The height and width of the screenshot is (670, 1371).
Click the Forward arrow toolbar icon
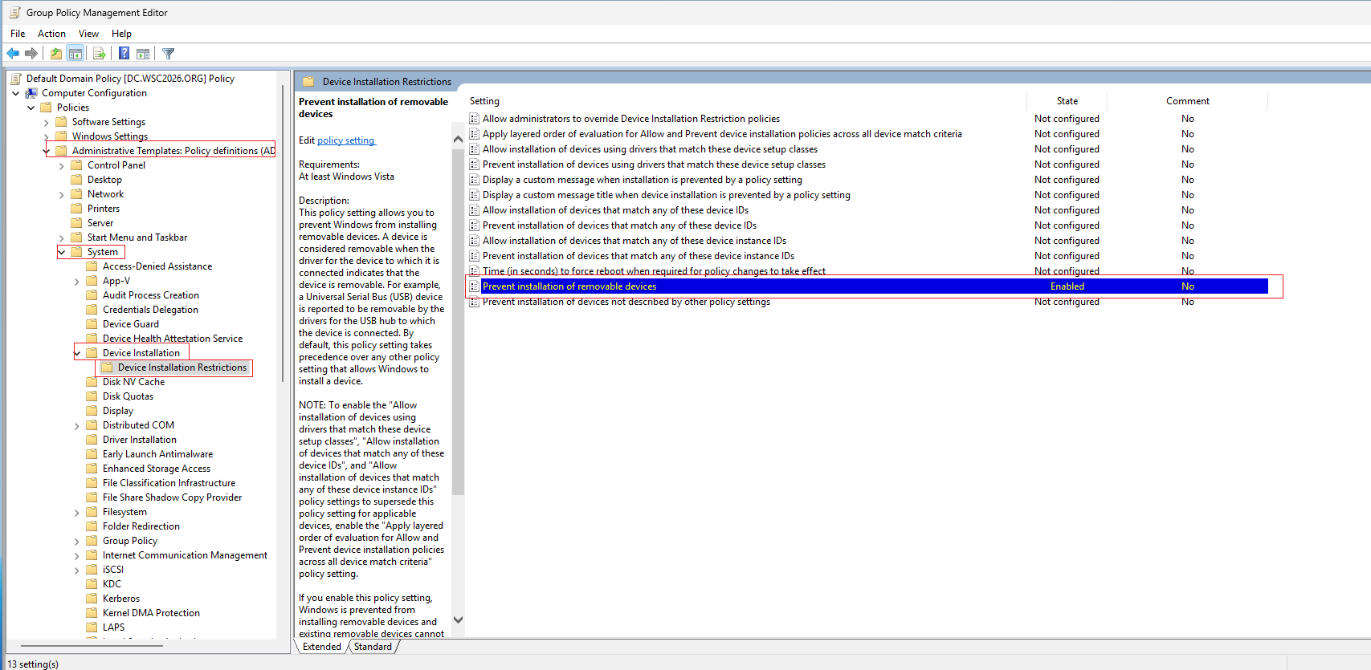(x=31, y=54)
